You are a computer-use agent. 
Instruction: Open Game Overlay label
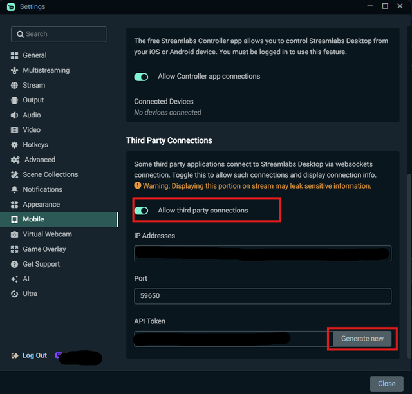[44, 249]
